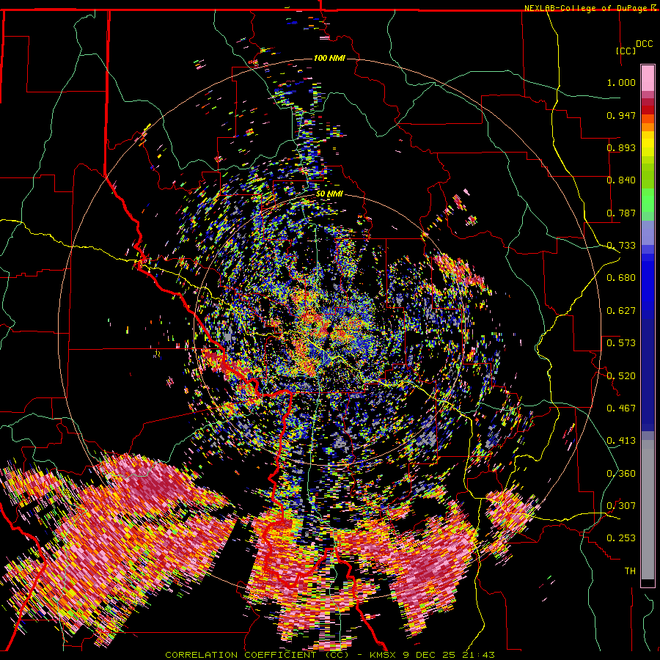
Task: Click the Correlation Coefficient KMSX timestamp caption
Action: [x=329, y=655]
